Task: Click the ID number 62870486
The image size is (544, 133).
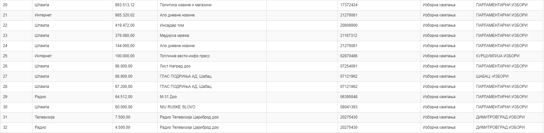Action: [x=349, y=56]
